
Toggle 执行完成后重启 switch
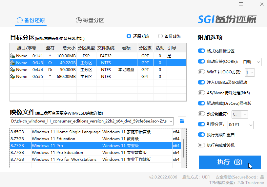pyautogui.click(x=201, y=135)
